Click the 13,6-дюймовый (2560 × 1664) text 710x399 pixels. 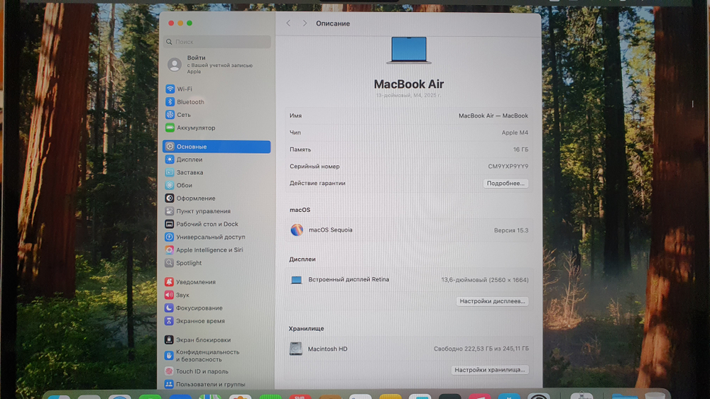coord(485,280)
